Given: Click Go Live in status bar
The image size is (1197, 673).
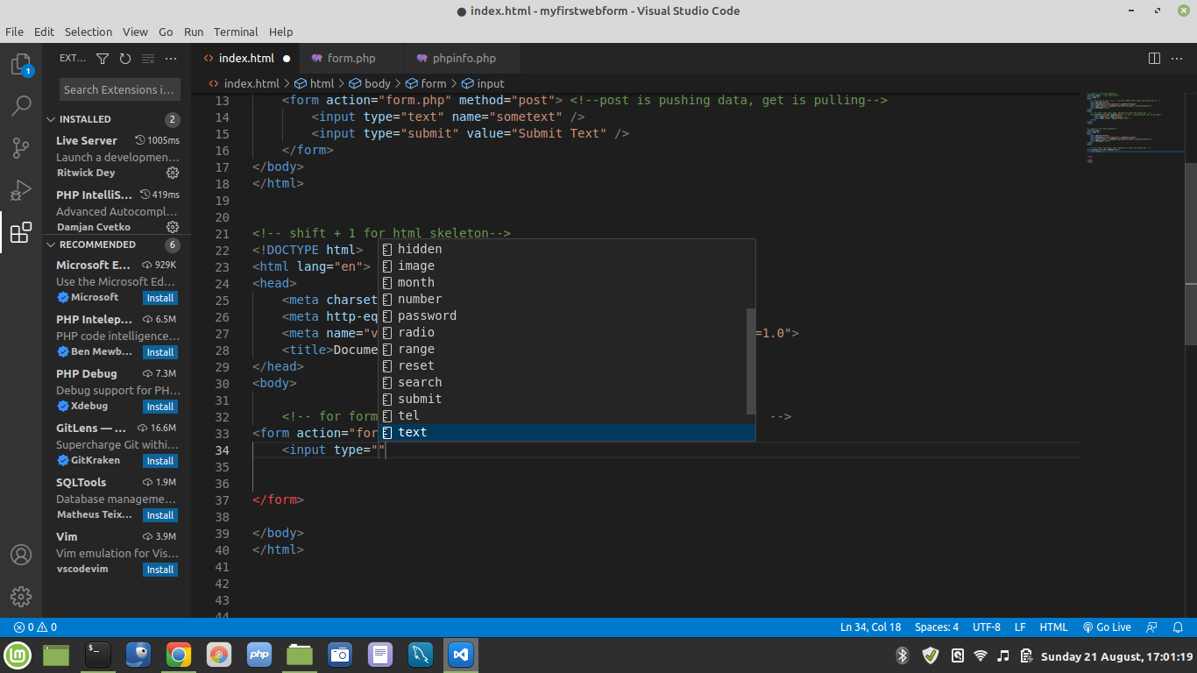Looking at the screenshot, I should click(x=1107, y=627).
